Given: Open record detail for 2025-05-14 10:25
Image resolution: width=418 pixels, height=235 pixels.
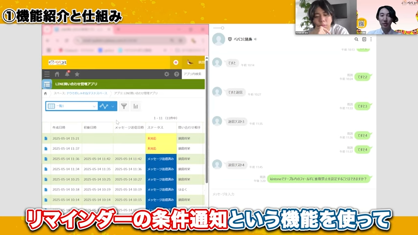Looking at the screenshot, I should click(x=46, y=179).
